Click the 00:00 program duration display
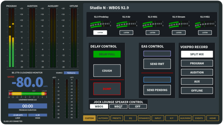Image resolution: width=223 pixels, height=125 pixels. 28,106
